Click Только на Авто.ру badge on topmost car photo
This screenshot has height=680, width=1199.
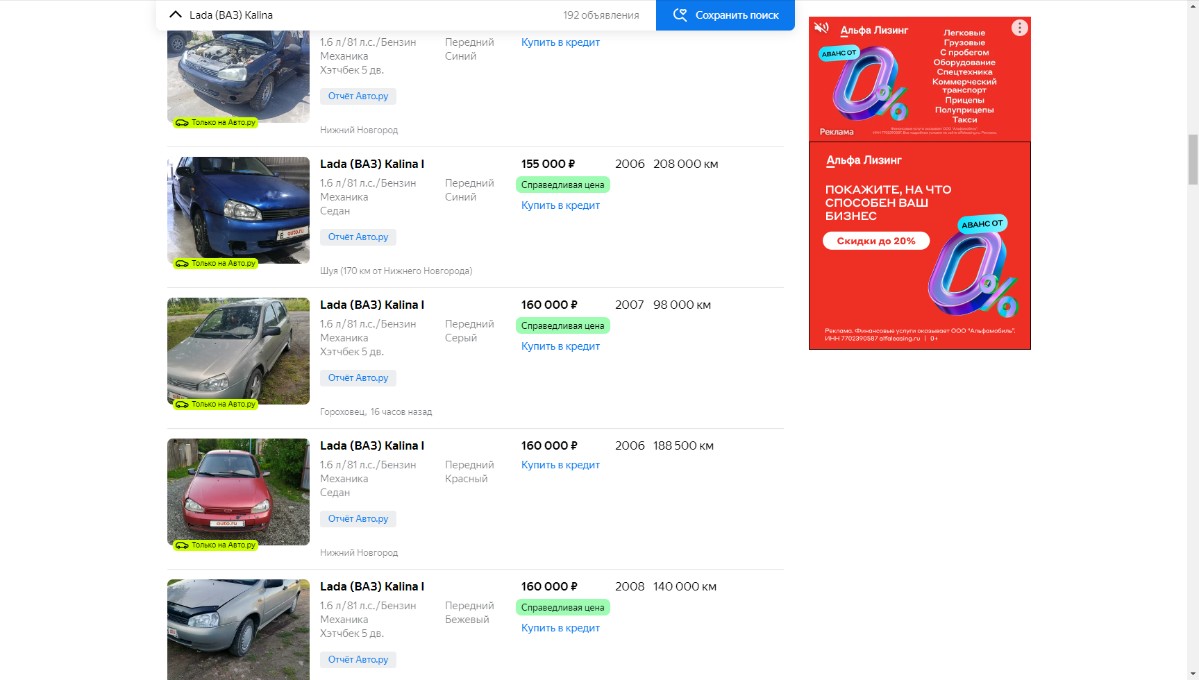[x=215, y=123]
